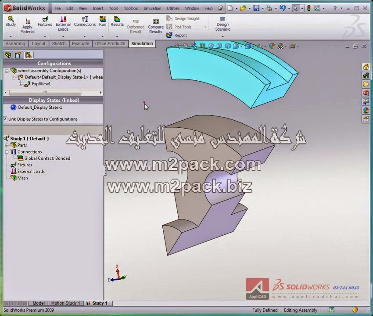The width and height of the screenshot is (373, 316).
Task: Switch to the Sketch ribbon tab
Action: (59, 43)
